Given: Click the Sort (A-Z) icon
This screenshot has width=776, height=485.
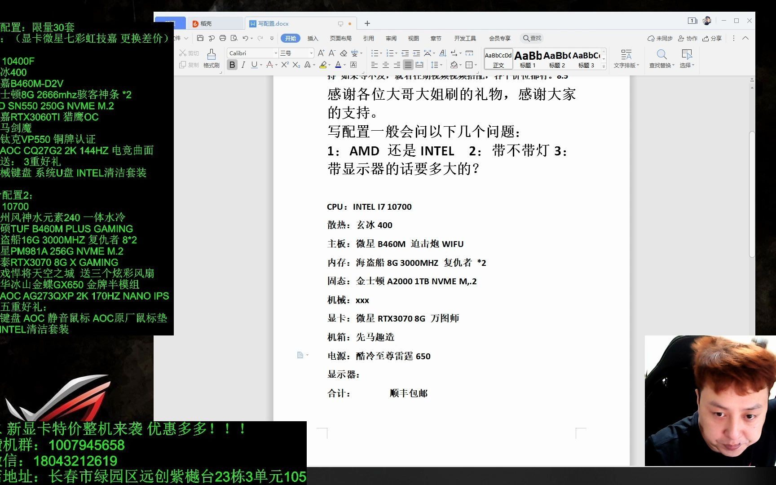Looking at the screenshot, I should tap(442, 53).
